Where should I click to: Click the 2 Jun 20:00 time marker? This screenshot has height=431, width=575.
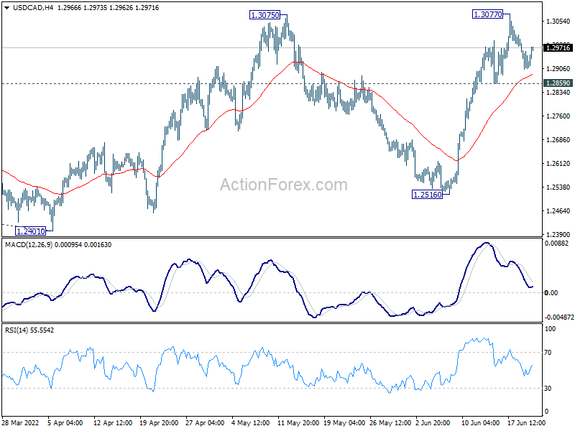tap(433, 422)
